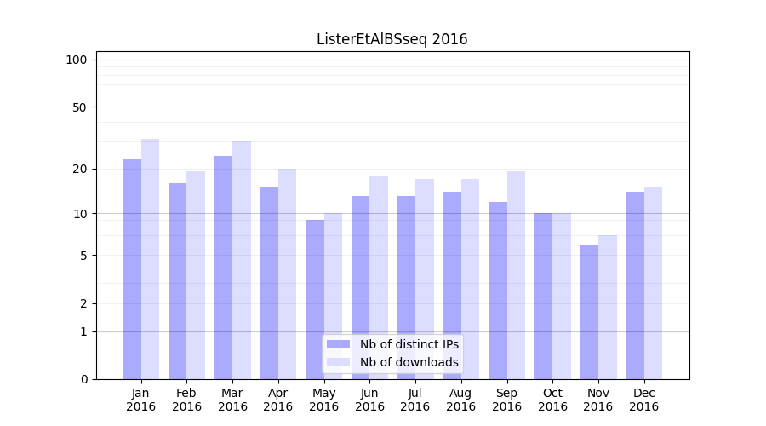
Task: Select the Nb of downloads legend label
Action: (409, 362)
